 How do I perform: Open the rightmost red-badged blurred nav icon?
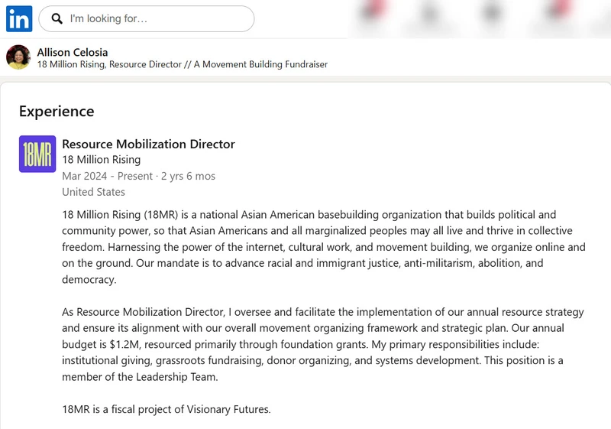pos(558,11)
